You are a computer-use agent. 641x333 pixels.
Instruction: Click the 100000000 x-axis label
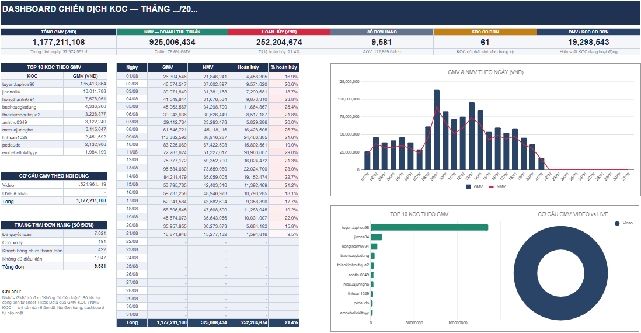(458, 322)
